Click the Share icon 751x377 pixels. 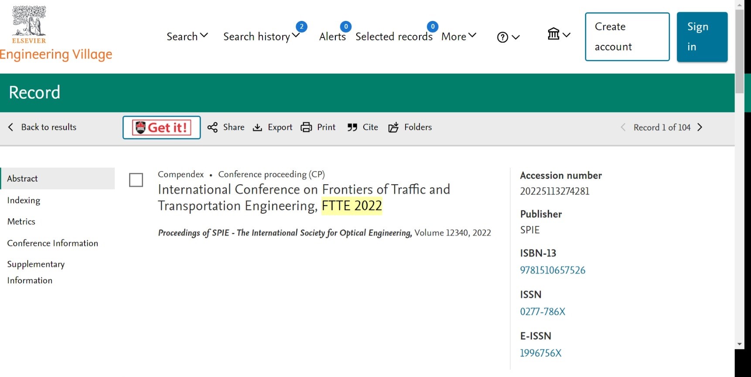212,128
